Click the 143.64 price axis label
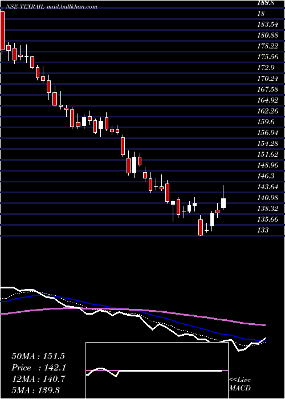The height and width of the screenshot is (399, 285). tap(267, 187)
